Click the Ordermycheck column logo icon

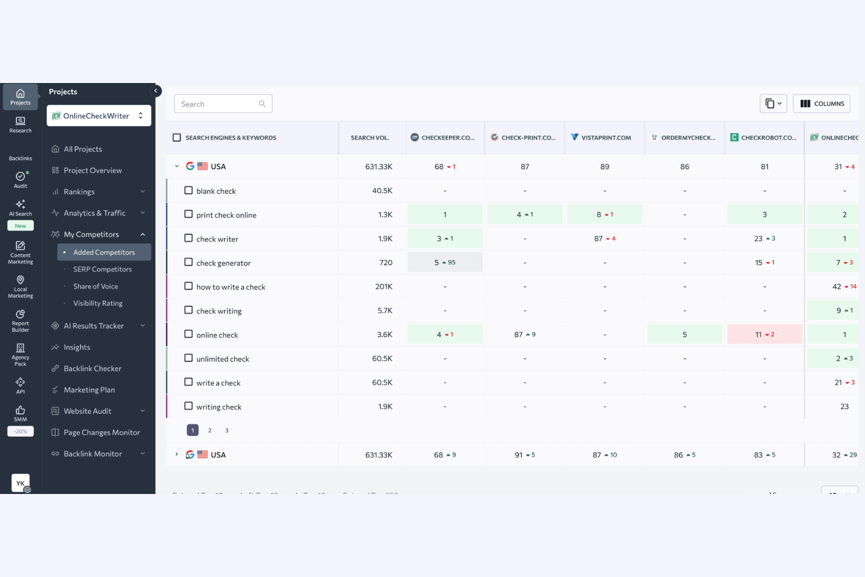655,137
